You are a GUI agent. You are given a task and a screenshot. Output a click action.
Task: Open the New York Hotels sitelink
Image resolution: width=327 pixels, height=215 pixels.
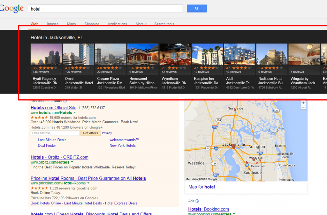(x=123, y=146)
